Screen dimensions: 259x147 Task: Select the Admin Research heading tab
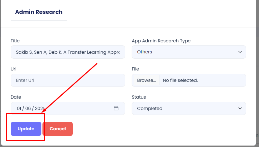39,12
